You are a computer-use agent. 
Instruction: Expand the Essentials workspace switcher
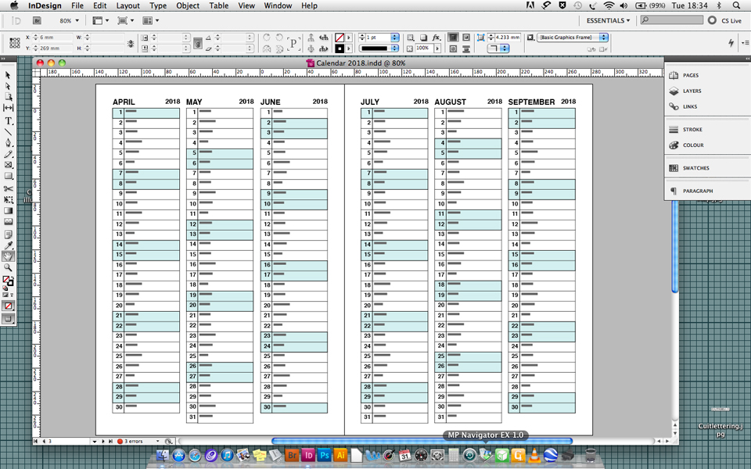click(x=608, y=21)
